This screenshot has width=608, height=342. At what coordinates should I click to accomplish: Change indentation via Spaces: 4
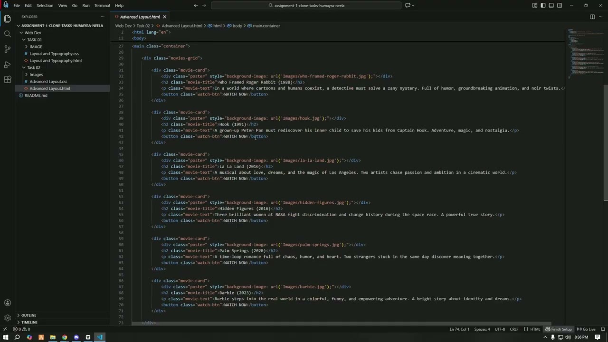(x=482, y=329)
